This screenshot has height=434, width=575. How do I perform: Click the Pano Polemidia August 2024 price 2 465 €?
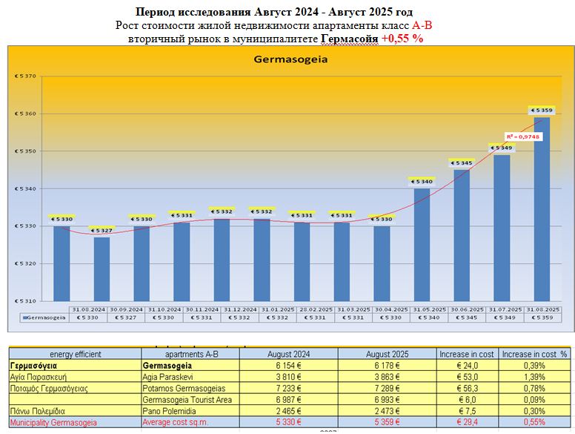coord(288,411)
